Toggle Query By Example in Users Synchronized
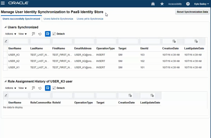The width and height of the screenshot is (211, 138). 48,34
